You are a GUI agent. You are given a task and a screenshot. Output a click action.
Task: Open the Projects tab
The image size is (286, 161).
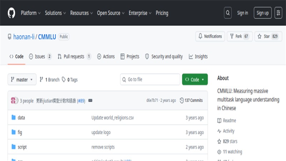tap(130, 57)
